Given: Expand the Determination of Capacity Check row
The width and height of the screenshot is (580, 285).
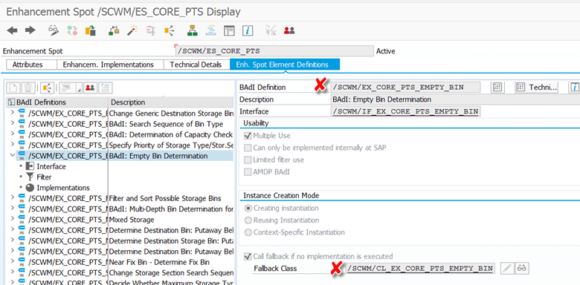Looking at the screenshot, I should 12,134.
